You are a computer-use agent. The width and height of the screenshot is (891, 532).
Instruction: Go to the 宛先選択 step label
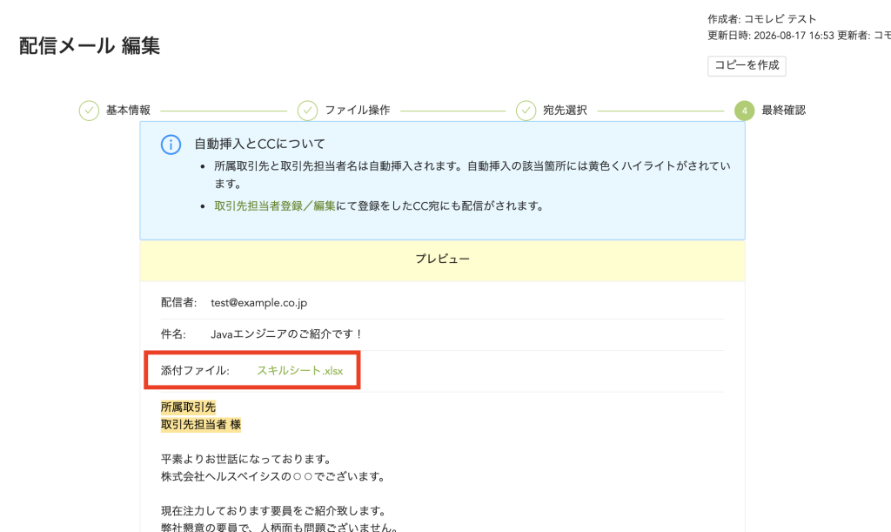[x=565, y=111]
